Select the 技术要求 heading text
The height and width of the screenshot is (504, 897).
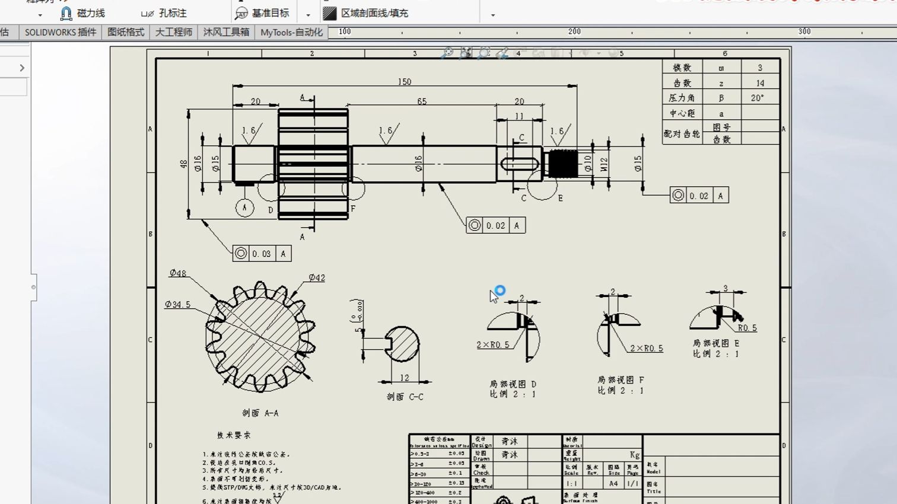234,435
